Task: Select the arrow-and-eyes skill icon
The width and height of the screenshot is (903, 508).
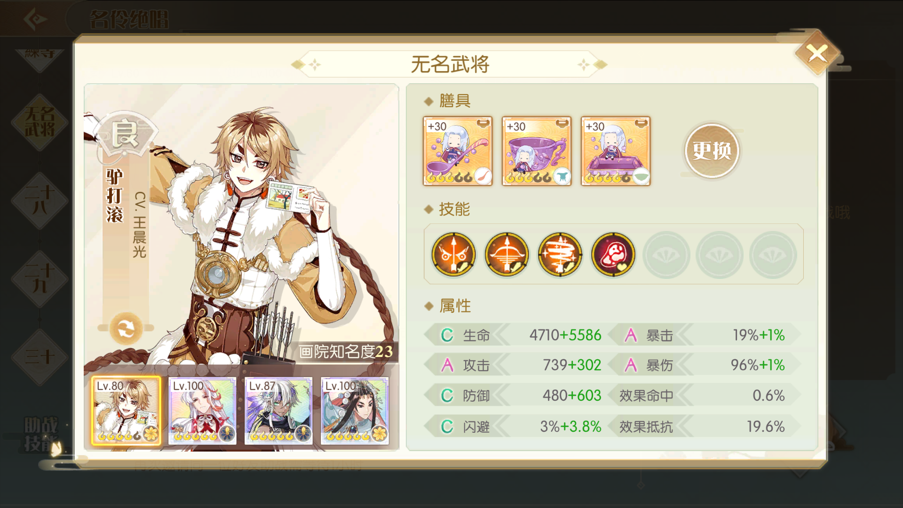Action: pyautogui.click(x=453, y=254)
